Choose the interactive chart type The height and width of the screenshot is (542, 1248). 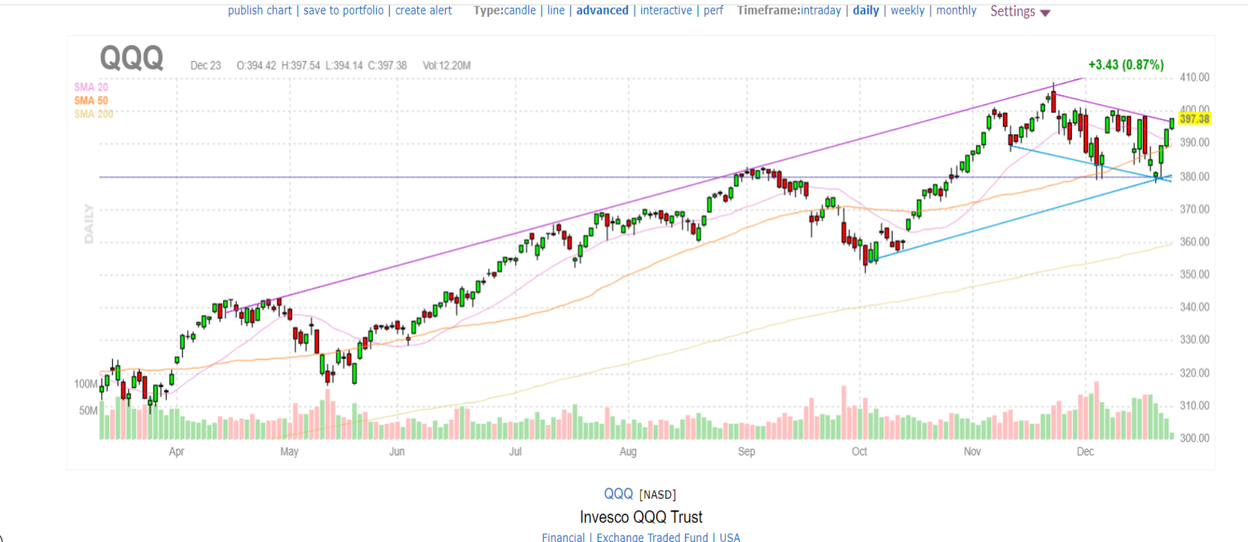[666, 10]
